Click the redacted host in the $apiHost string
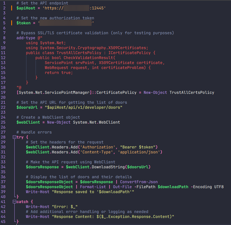 76,8
